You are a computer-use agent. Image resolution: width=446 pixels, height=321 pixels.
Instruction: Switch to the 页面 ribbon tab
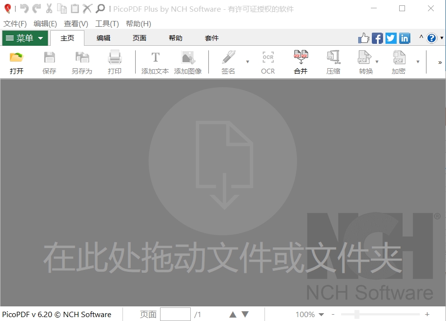pyautogui.click(x=140, y=38)
